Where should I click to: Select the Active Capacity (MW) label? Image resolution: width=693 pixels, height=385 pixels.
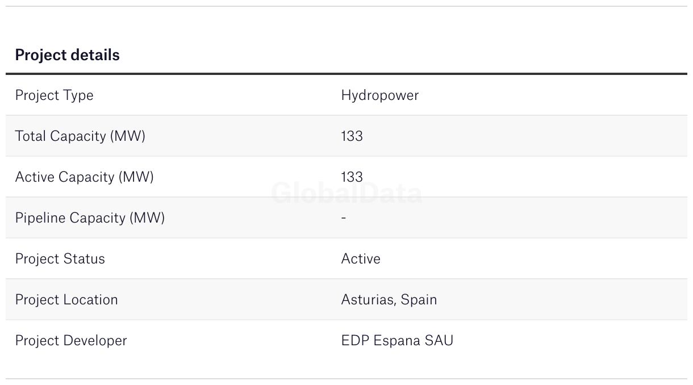click(84, 177)
